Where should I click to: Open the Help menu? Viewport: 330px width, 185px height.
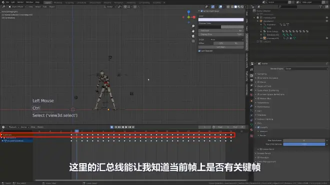point(37,2)
